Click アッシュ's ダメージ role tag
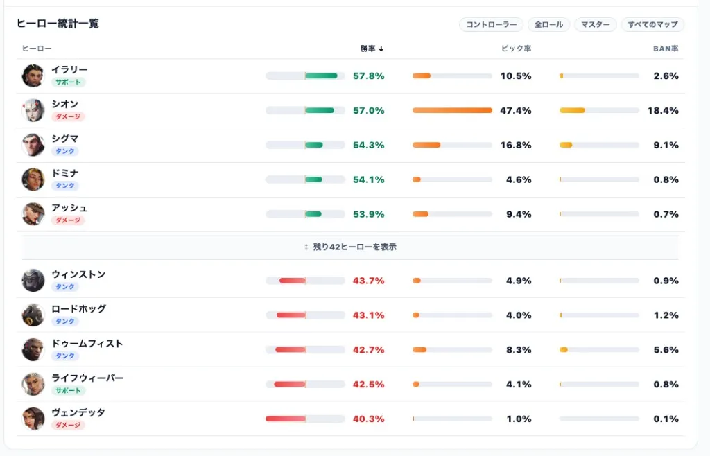The height and width of the screenshot is (456, 710). point(68,220)
